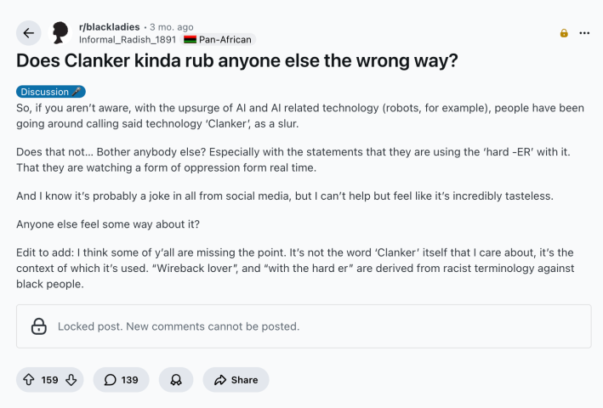Click the padlock in the locked post notice
The image size is (603, 408).
[x=38, y=326]
